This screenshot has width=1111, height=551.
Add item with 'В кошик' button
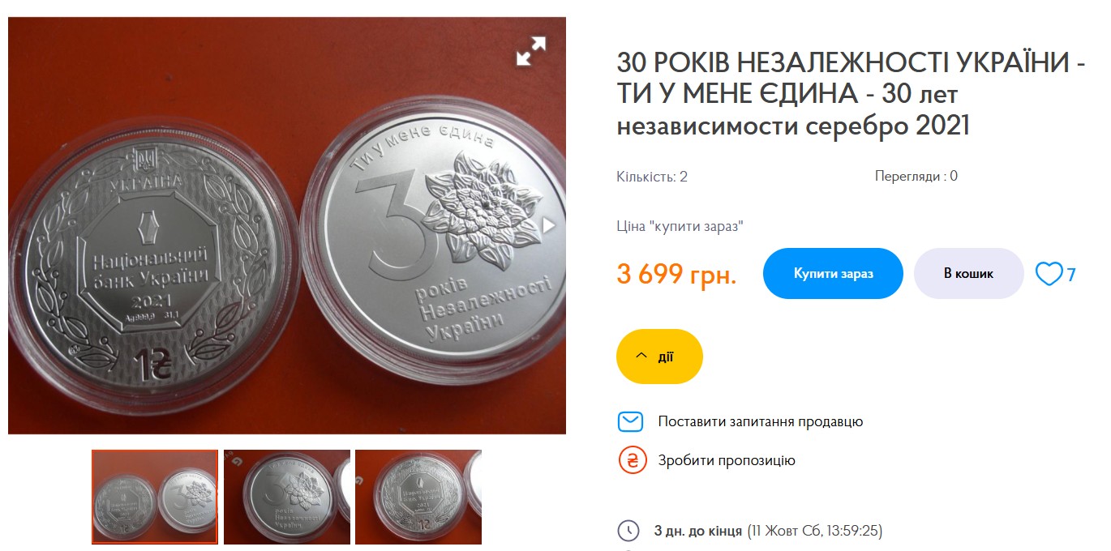(x=968, y=274)
